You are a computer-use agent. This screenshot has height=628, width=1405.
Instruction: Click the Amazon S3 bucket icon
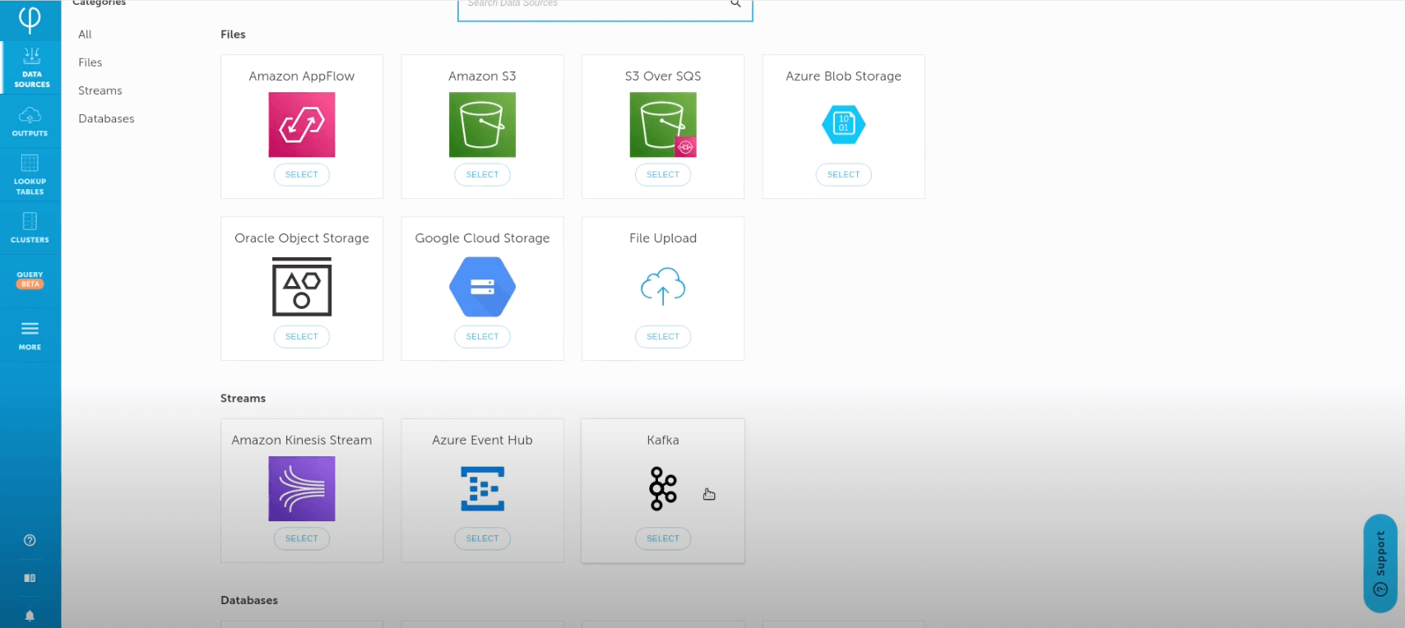(482, 124)
